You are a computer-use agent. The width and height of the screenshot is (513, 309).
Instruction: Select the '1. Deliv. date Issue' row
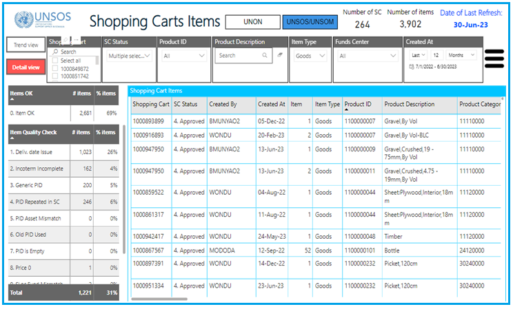point(63,152)
